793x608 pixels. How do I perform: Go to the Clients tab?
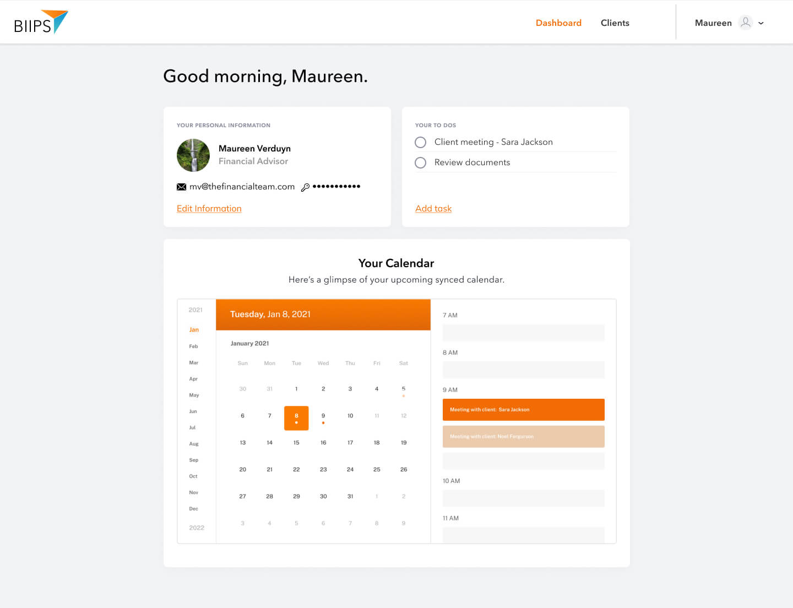(615, 23)
